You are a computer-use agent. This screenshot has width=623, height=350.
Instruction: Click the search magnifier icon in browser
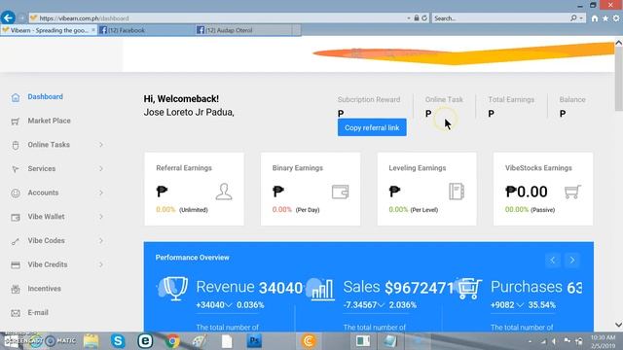[x=573, y=18]
